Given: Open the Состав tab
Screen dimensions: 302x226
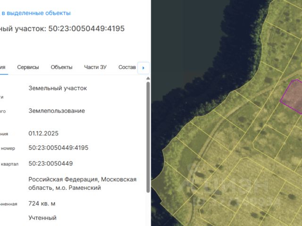Looking at the screenshot, I should [x=127, y=67].
